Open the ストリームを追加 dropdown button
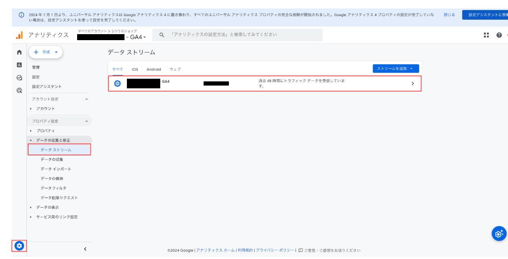 (396, 69)
